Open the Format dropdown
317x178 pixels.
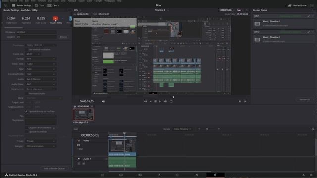pos(41,59)
